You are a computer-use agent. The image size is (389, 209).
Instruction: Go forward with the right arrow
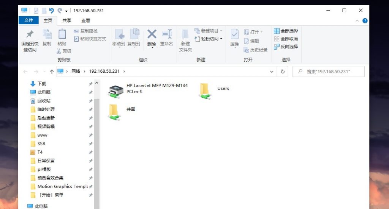36,72
